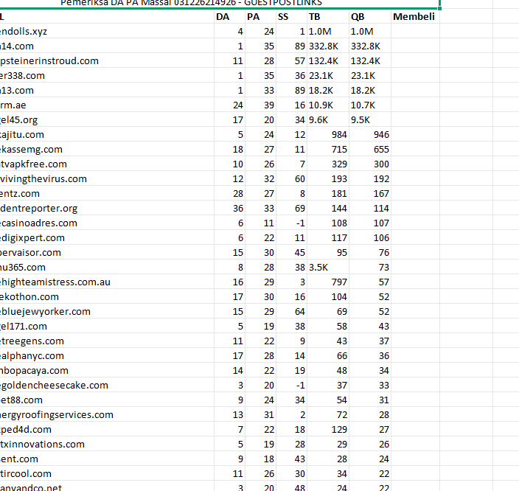Click QB value 300
Image resolution: width=519 pixels, height=491 pixels.
click(370, 164)
